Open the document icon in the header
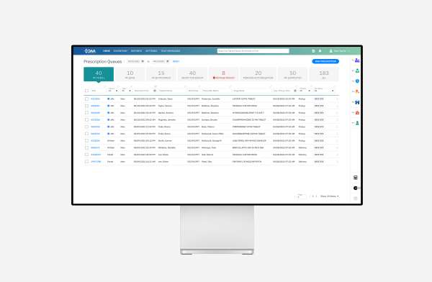432x282 pixels. click(313, 51)
